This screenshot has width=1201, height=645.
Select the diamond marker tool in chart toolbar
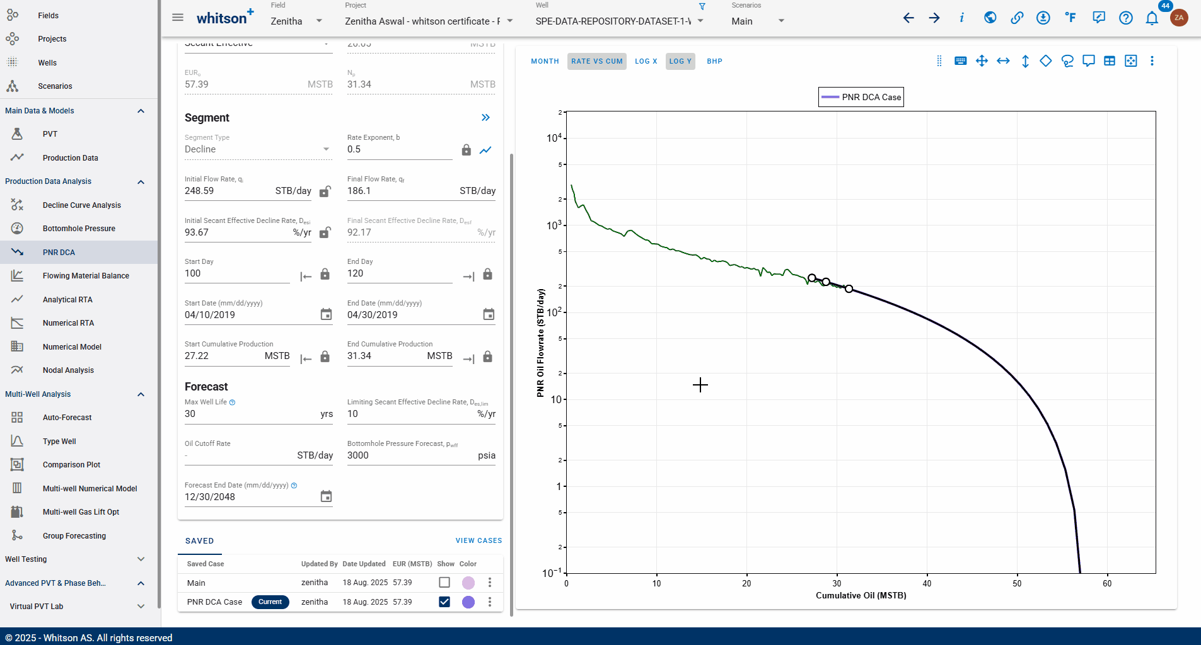(x=1046, y=61)
